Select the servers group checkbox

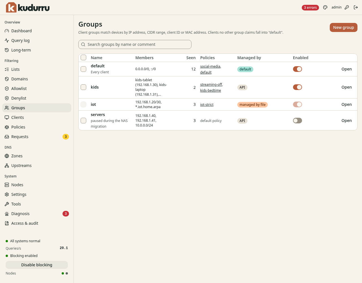pyautogui.click(x=83, y=121)
